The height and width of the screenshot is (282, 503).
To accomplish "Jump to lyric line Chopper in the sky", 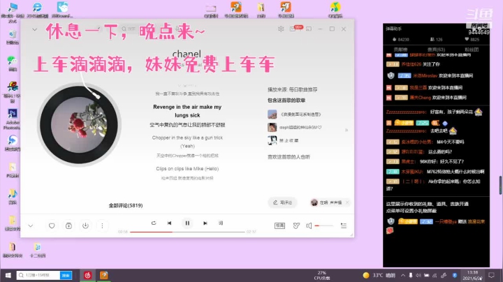I will click(x=187, y=142).
